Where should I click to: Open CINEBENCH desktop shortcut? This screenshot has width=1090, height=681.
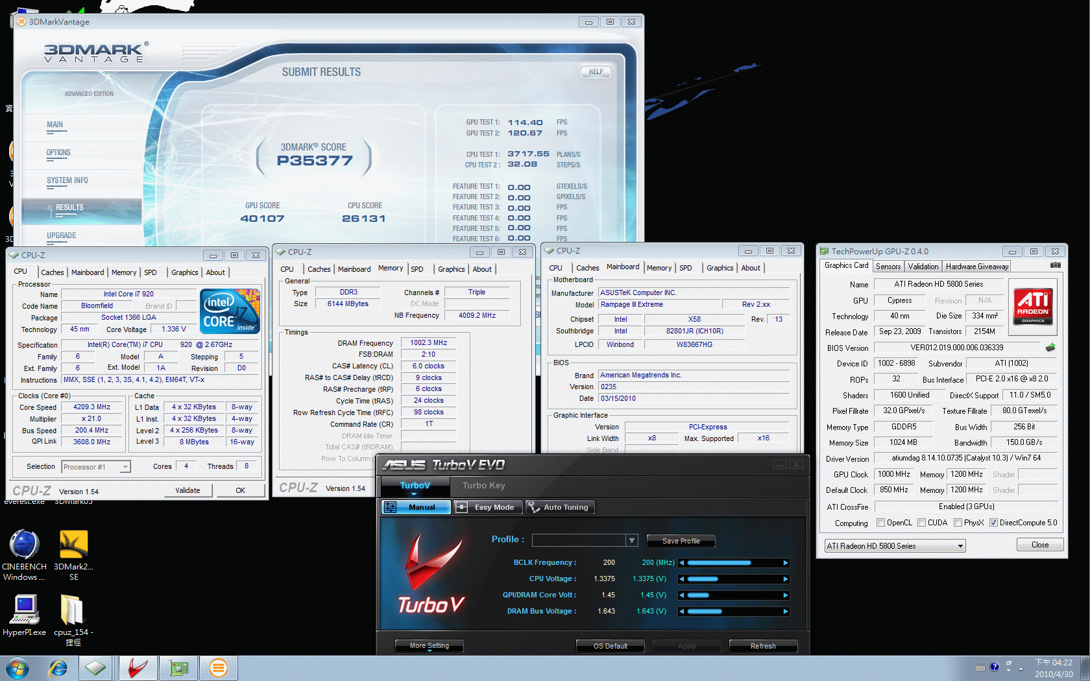coord(24,555)
